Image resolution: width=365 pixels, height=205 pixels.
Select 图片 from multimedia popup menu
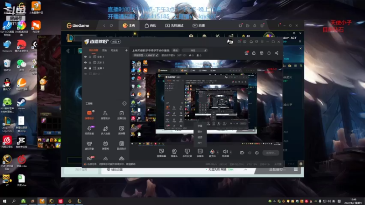coord(200,132)
